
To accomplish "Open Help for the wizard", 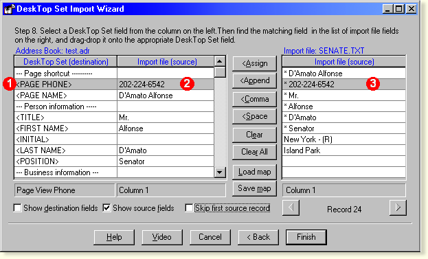I will pos(114,237).
